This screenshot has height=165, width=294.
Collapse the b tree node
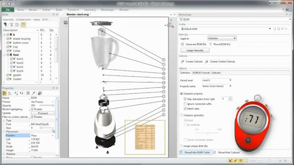tap(4, 35)
